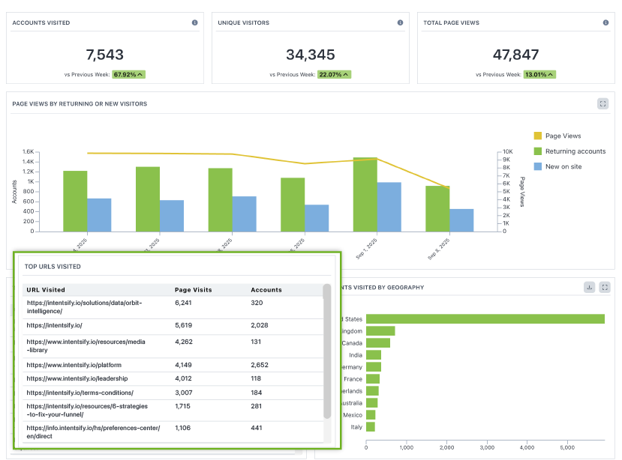Sort table by URL Visited column
The width and height of the screenshot is (622, 460).
click(46, 290)
